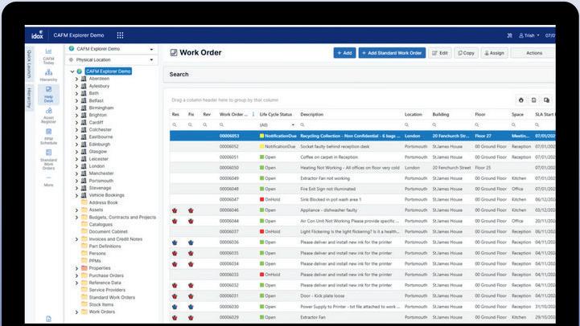
Task: Sort by Work Order column header
Action: click(x=233, y=115)
